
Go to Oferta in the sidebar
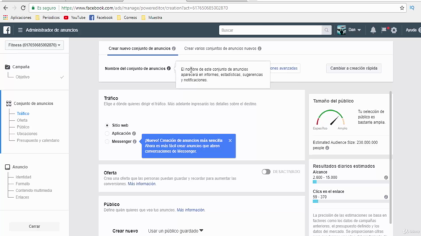tap(22, 120)
